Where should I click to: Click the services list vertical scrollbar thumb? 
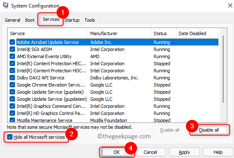tap(223, 69)
